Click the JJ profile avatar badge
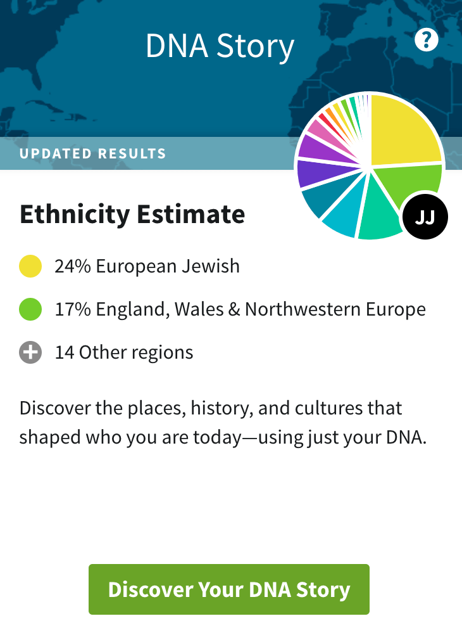This screenshot has height=635, width=462. [425, 217]
